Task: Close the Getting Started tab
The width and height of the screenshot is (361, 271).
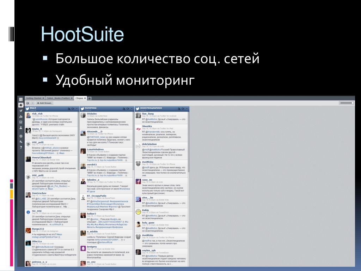Action: click(43, 98)
